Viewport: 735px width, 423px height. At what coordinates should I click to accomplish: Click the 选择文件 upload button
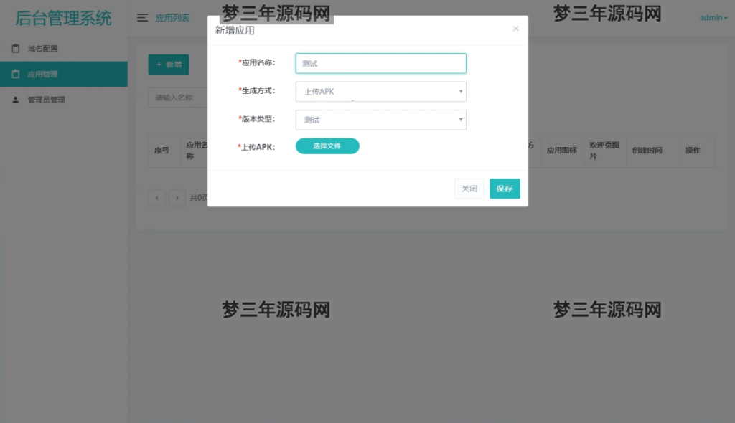pyautogui.click(x=327, y=146)
